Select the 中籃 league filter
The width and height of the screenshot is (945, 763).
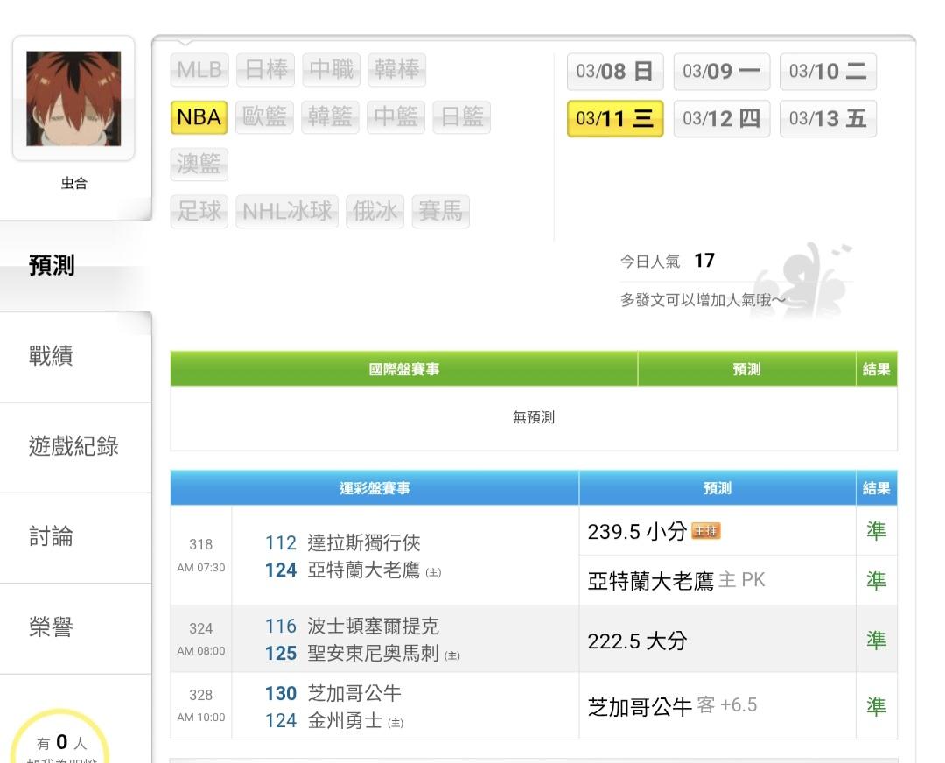[396, 117]
